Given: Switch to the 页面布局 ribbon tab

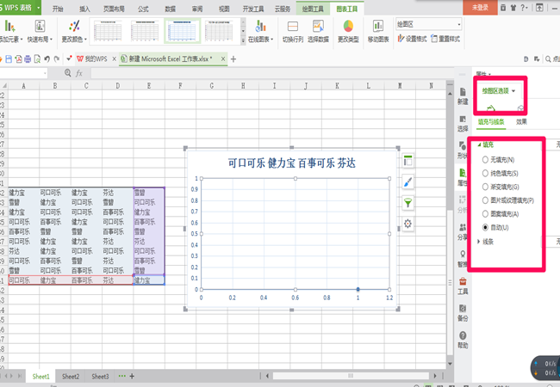Looking at the screenshot, I should 114,9.
